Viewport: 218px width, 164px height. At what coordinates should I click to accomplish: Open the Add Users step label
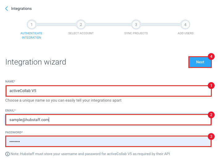click(x=186, y=33)
